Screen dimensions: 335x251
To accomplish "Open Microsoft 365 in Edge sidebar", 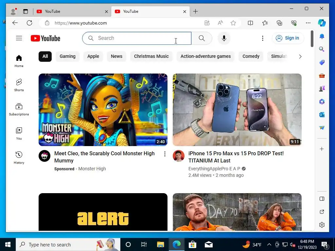I will [x=322, y=102].
